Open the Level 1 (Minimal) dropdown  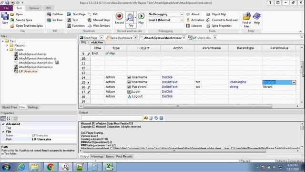click(x=182, y=20)
